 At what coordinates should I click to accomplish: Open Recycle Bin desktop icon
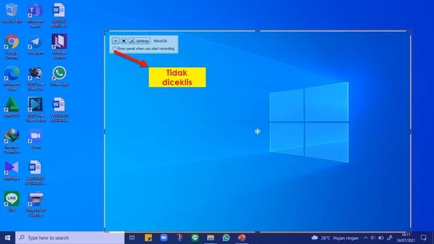(12, 13)
